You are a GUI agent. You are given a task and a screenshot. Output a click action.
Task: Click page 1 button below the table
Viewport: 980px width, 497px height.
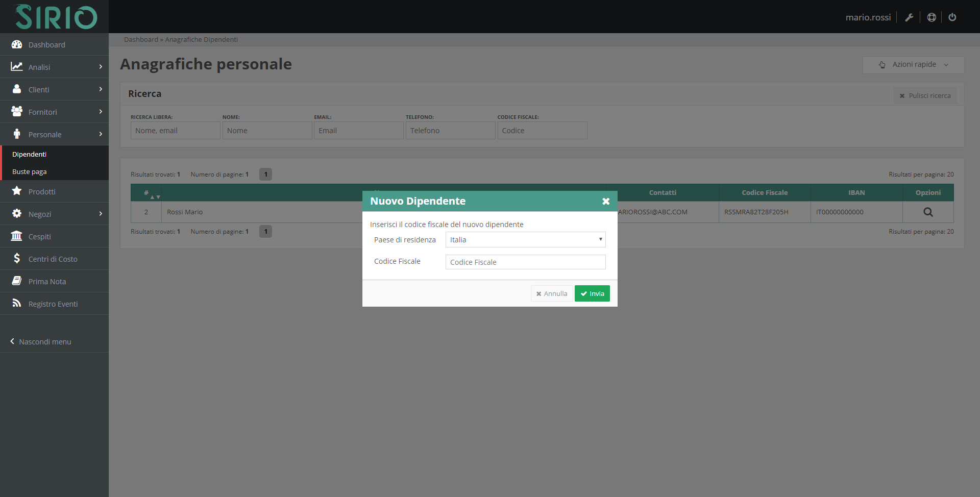(265, 232)
